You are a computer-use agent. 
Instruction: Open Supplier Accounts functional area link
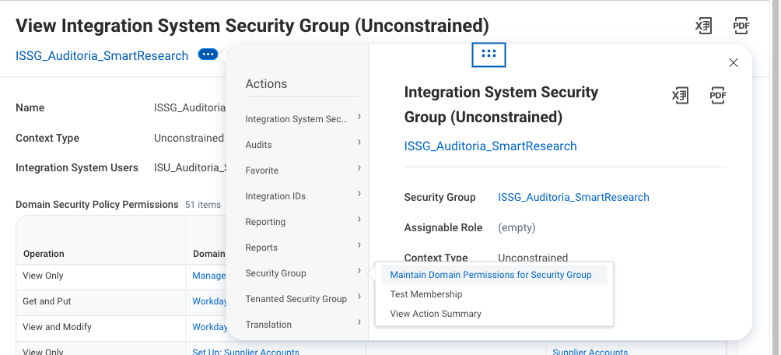(x=590, y=351)
